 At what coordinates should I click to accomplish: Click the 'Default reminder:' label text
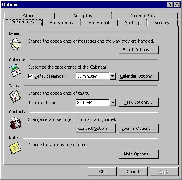(50, 76)
